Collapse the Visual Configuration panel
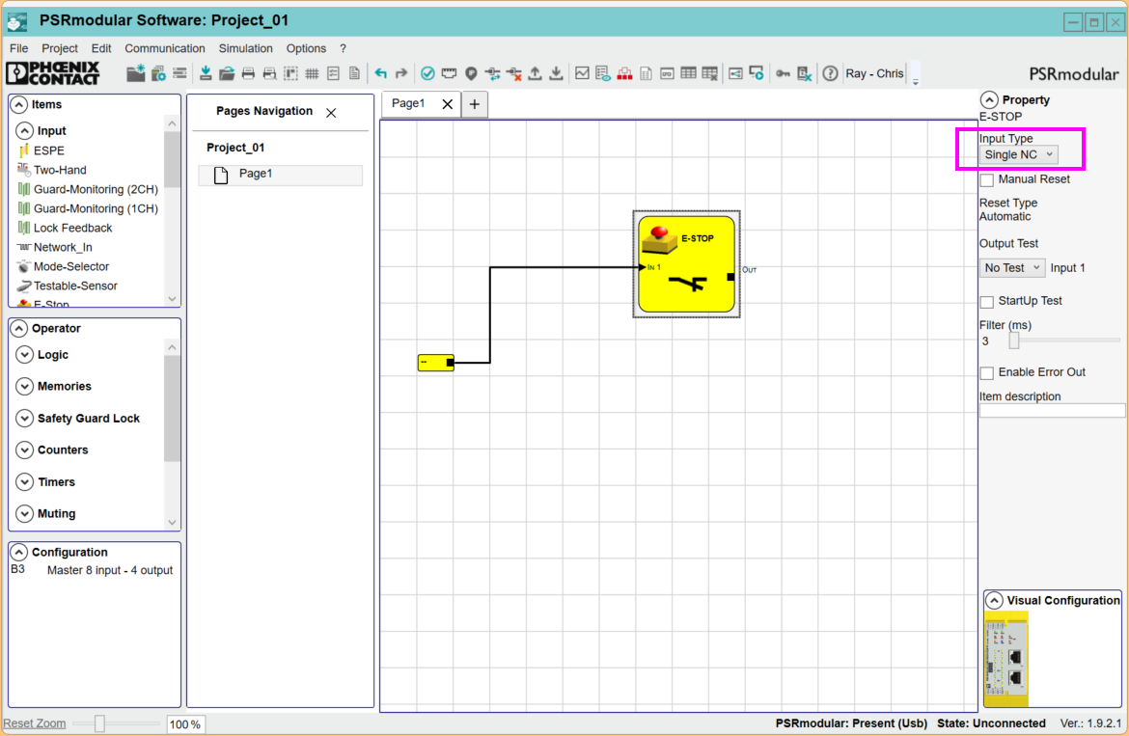 994,600
